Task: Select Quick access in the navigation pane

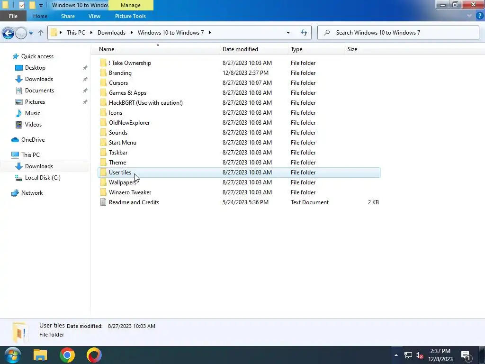Action: (37, 56)
